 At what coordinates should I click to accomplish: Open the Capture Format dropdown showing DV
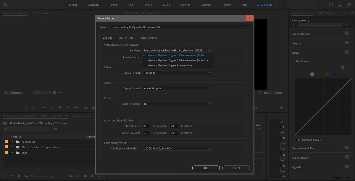[177, 103]
